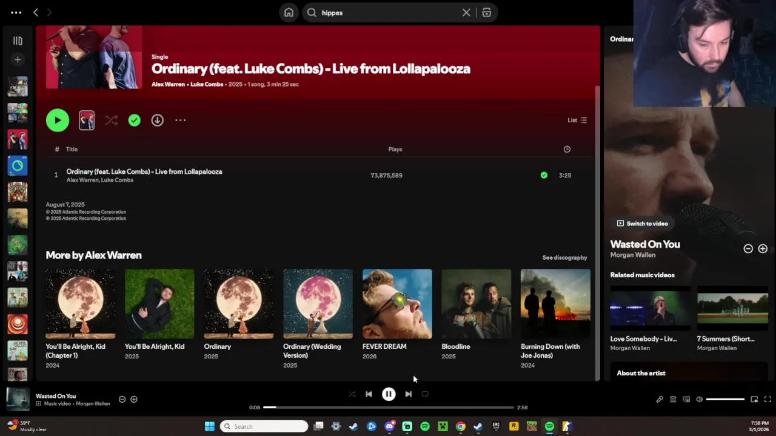776x436 pixels.
Task: Open Google Chrome from the taskbar
Action: click(x=461, y=426)
